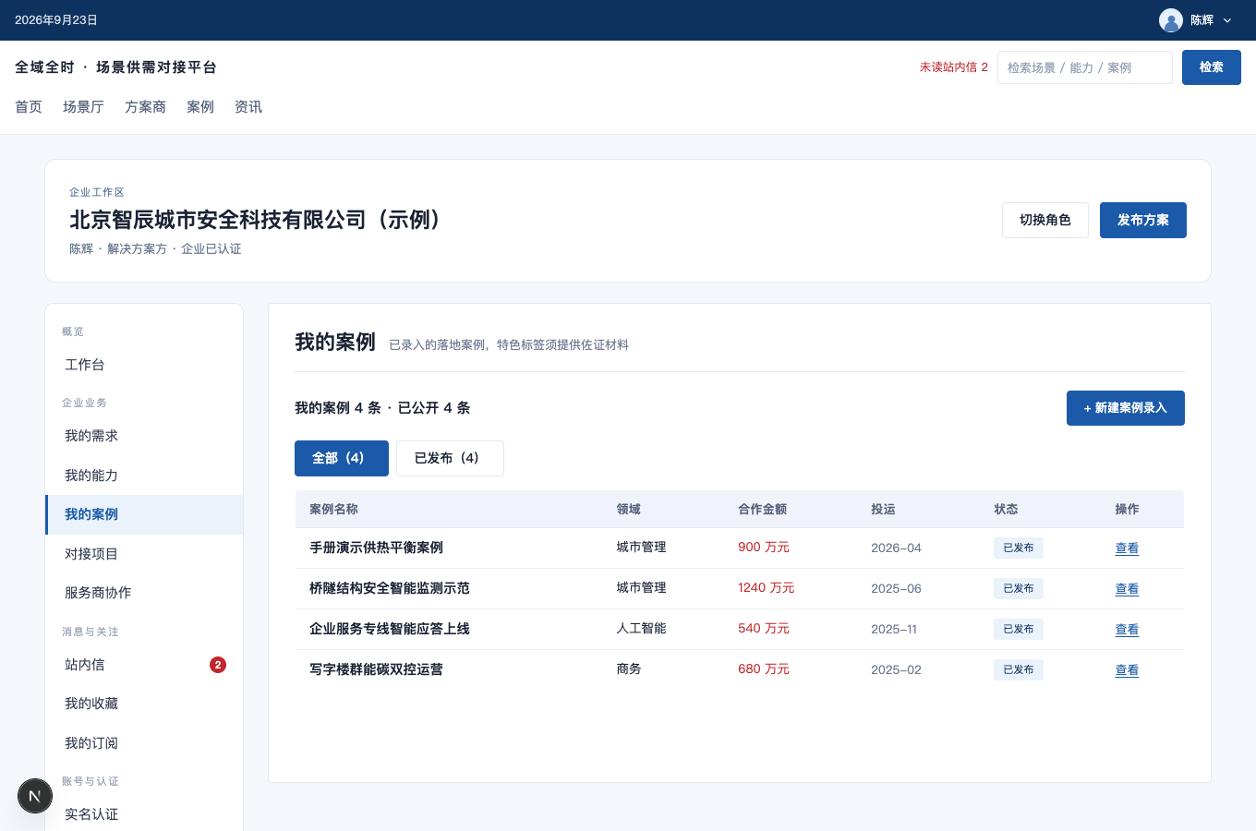Image resolution: width=1256 pixels, height=831 pixels.
Task: Open 对接项目 in the sidebar
Action: (x=144, y=554)
